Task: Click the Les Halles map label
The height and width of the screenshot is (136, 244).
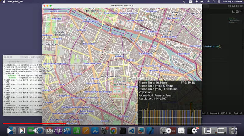Action: tap(156, 17)
